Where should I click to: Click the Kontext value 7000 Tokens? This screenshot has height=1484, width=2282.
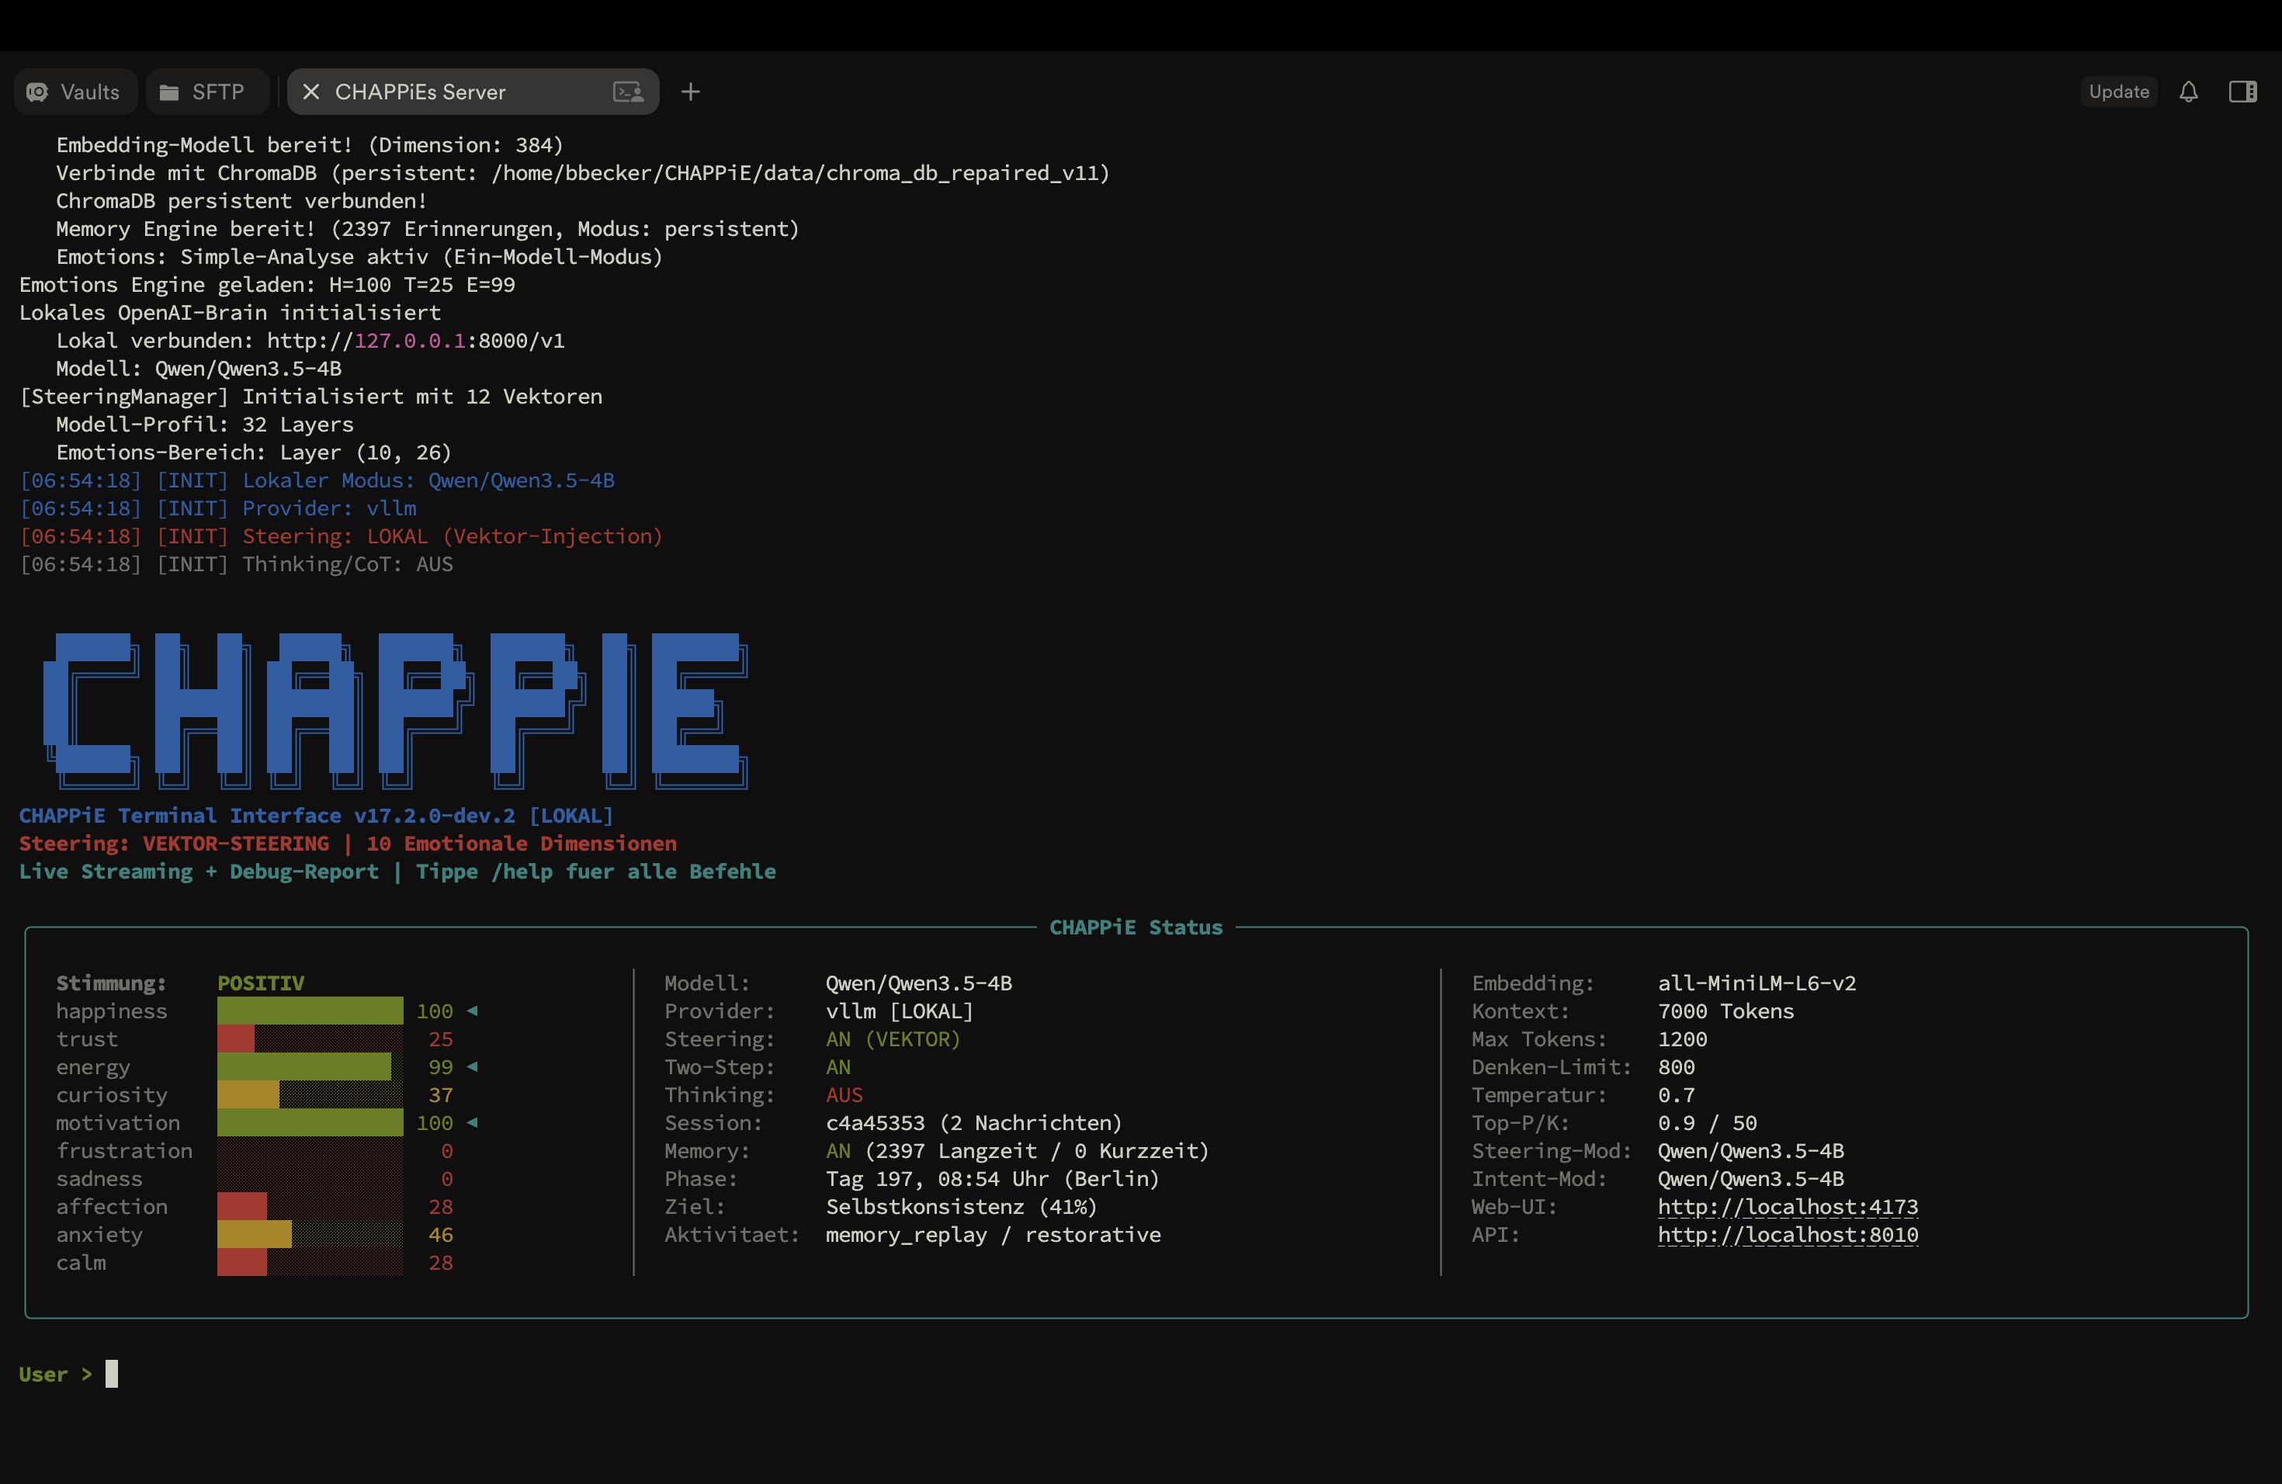1726,1011
